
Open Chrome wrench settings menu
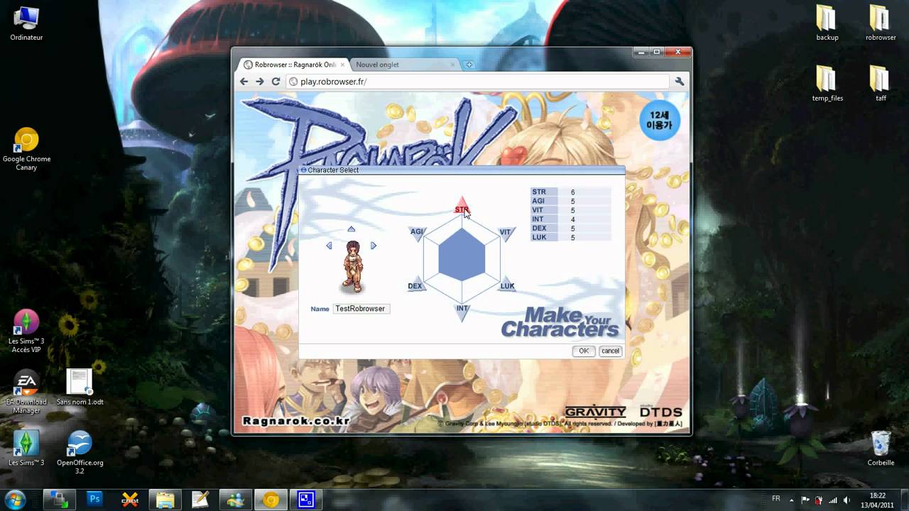click(x=679, y=82)
